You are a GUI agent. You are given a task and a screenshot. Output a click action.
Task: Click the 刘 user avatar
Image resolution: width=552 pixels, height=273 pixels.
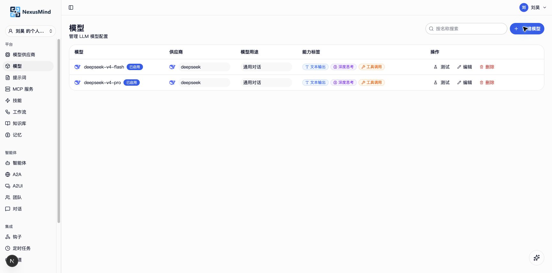[524, 8]
